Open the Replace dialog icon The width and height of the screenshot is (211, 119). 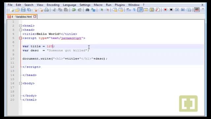pyautogui.click(x=93, y=10)
